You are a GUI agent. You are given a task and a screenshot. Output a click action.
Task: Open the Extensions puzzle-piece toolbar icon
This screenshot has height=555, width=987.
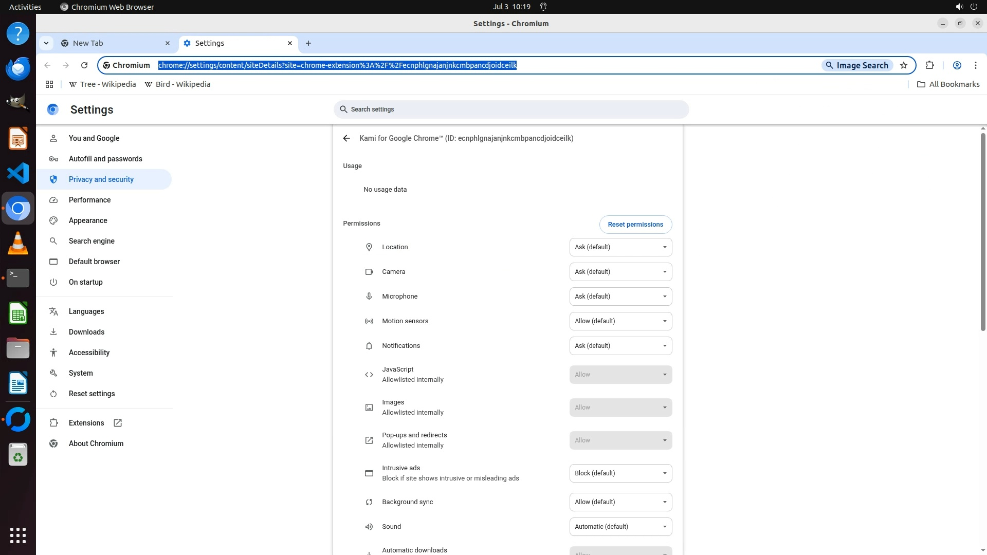coord(929,65)
